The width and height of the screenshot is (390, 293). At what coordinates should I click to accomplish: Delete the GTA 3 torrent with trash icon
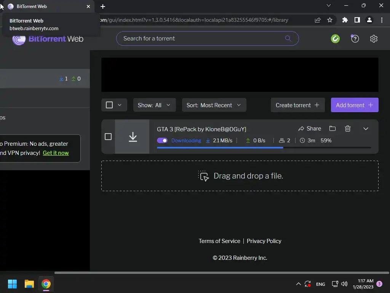point(348,129)
